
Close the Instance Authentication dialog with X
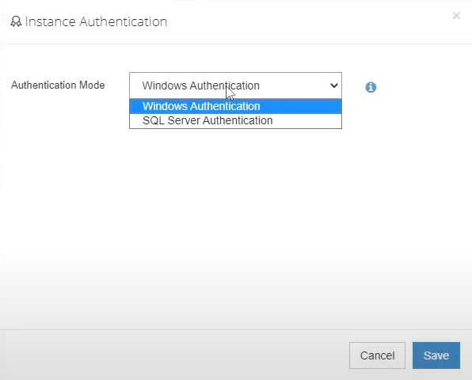click(456, 15)
